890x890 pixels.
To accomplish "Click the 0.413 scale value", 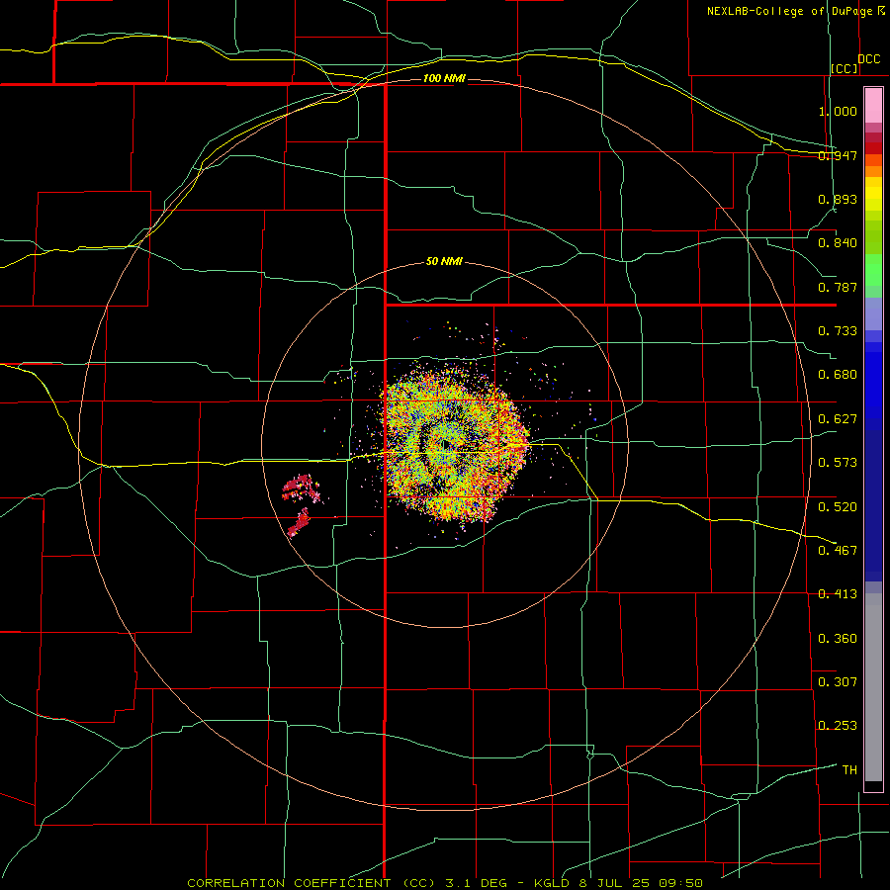I will pos(838,594).
